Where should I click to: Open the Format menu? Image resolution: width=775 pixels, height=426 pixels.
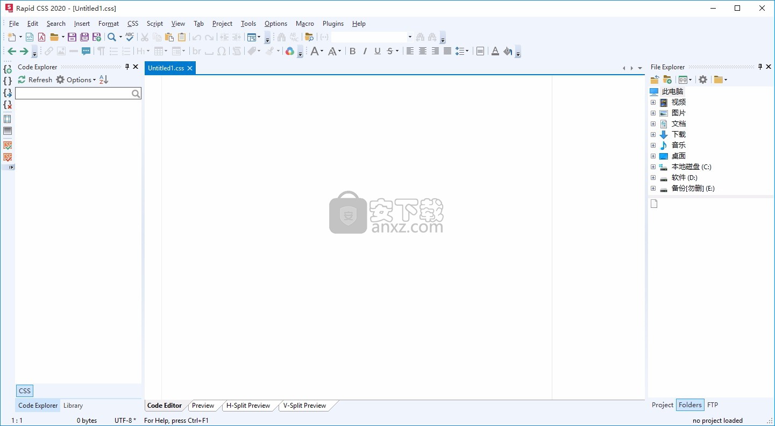click(109, 24)
